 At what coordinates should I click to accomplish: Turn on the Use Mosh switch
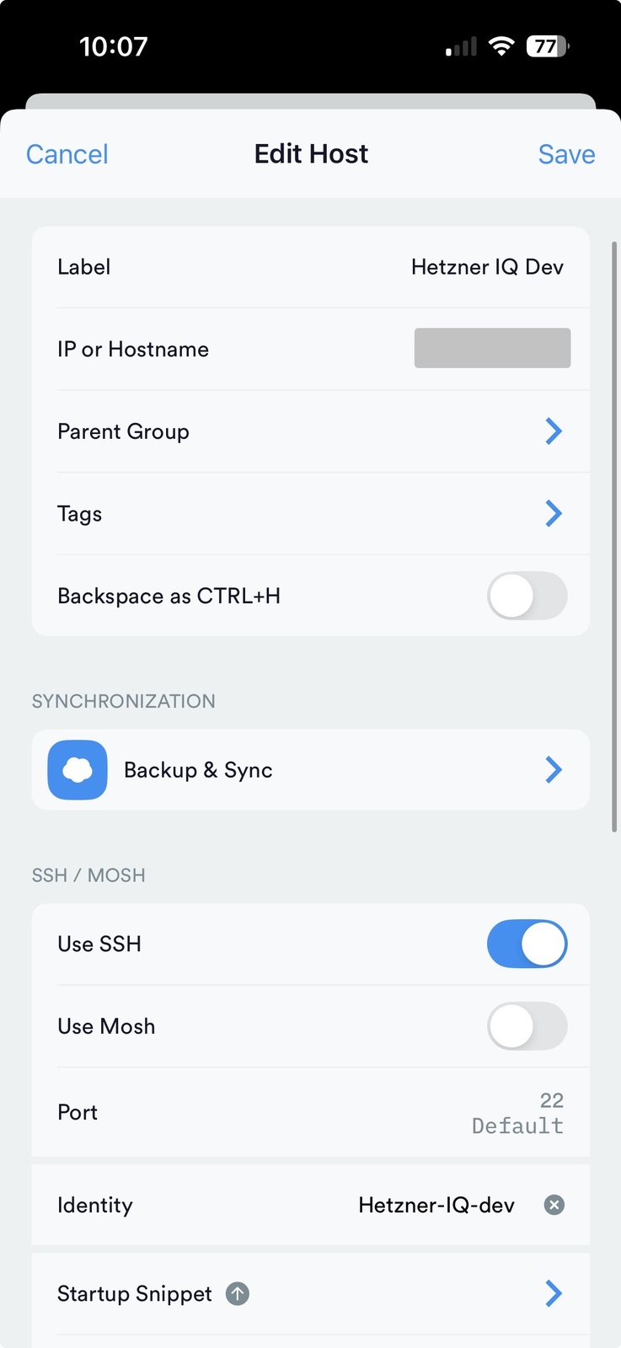(527, 1026)
